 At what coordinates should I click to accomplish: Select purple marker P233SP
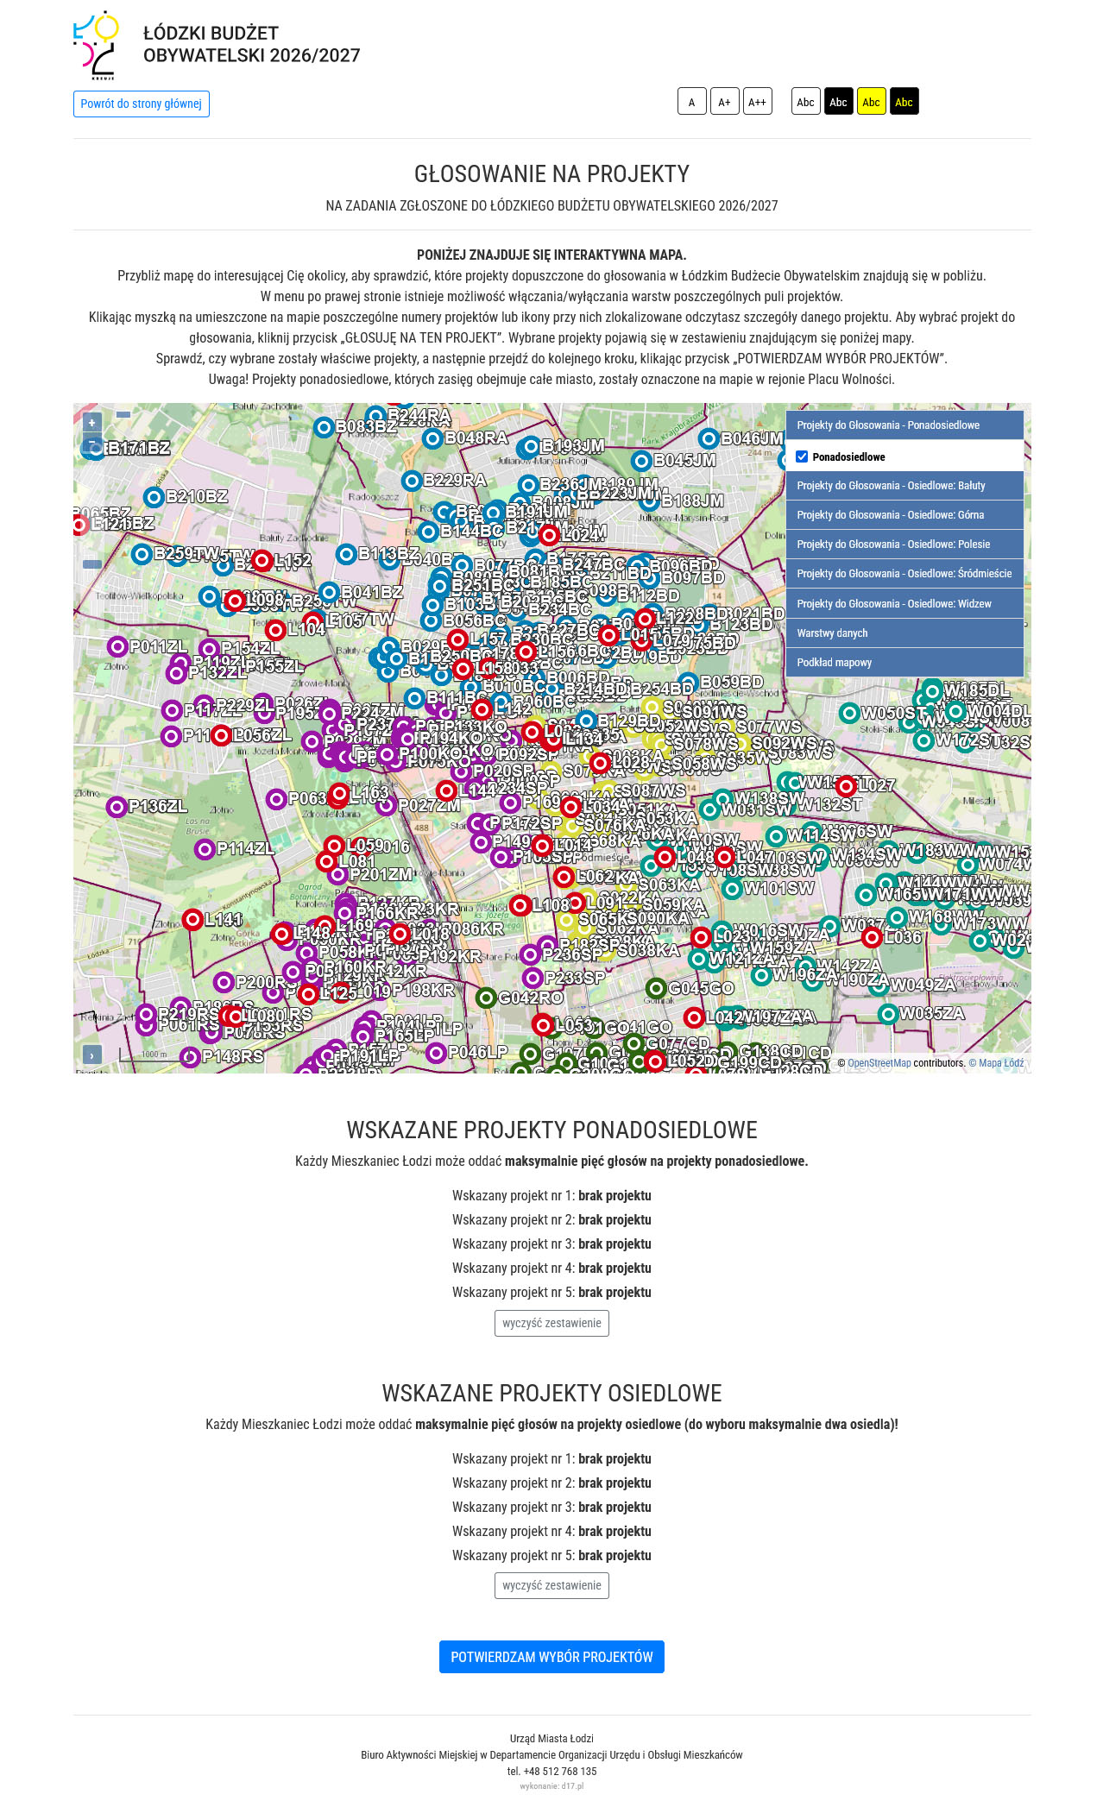click(x=532, y=978)
